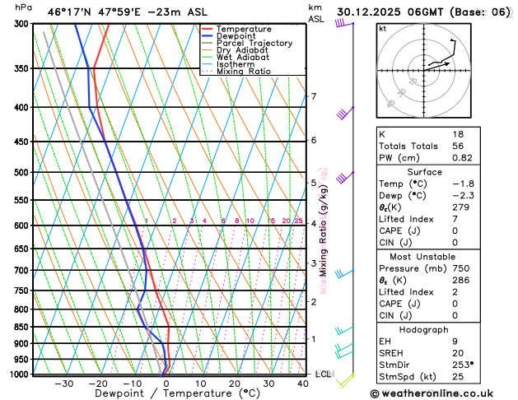This screenshot has width=518, height=400.
Task: Click the '500' hPa pressure axis label
Action: coord(23,172)
